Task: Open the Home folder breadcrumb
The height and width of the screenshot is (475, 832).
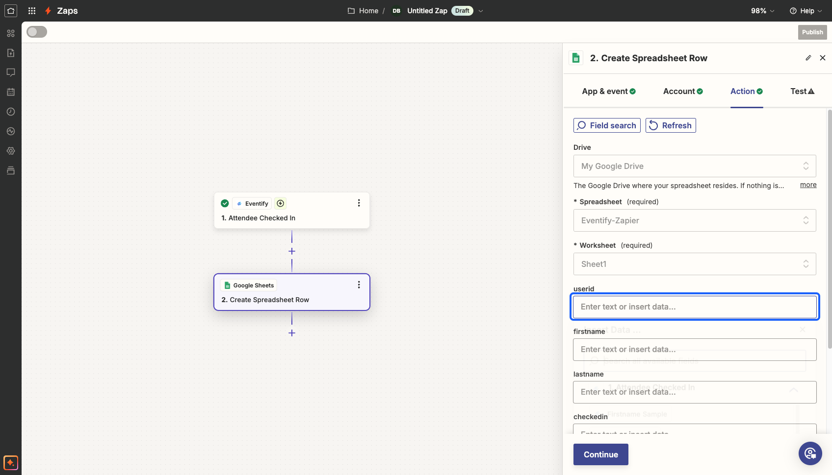Action: point(363,11)
